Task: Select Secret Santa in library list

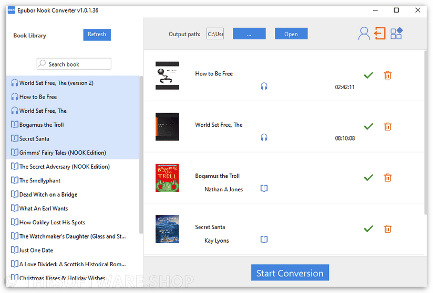Action: pyautogui.click(x=73, y=138)
